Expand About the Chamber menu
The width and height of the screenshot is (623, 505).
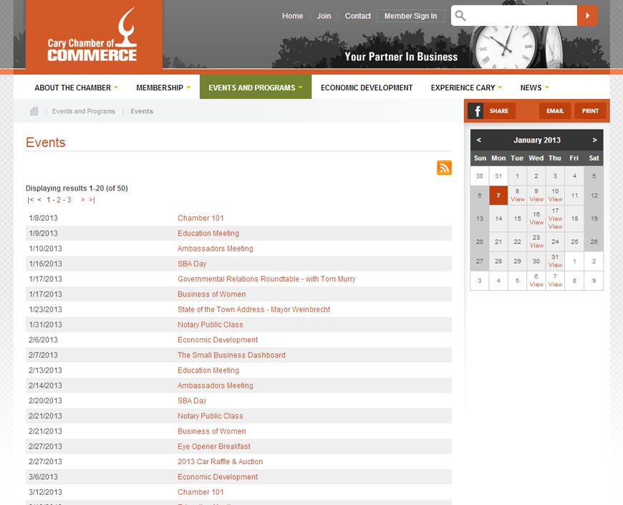coord(76,87)
